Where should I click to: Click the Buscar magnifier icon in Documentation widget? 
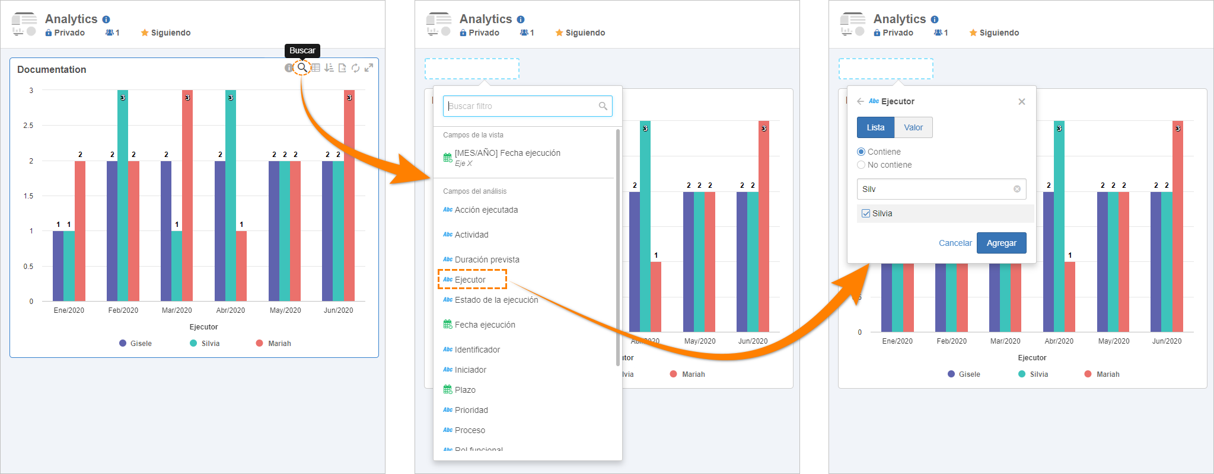tap(302, 68)
